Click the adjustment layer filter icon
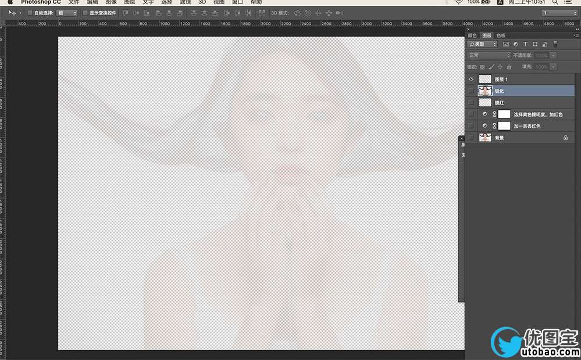581x360 pixels. click(515, 44)
